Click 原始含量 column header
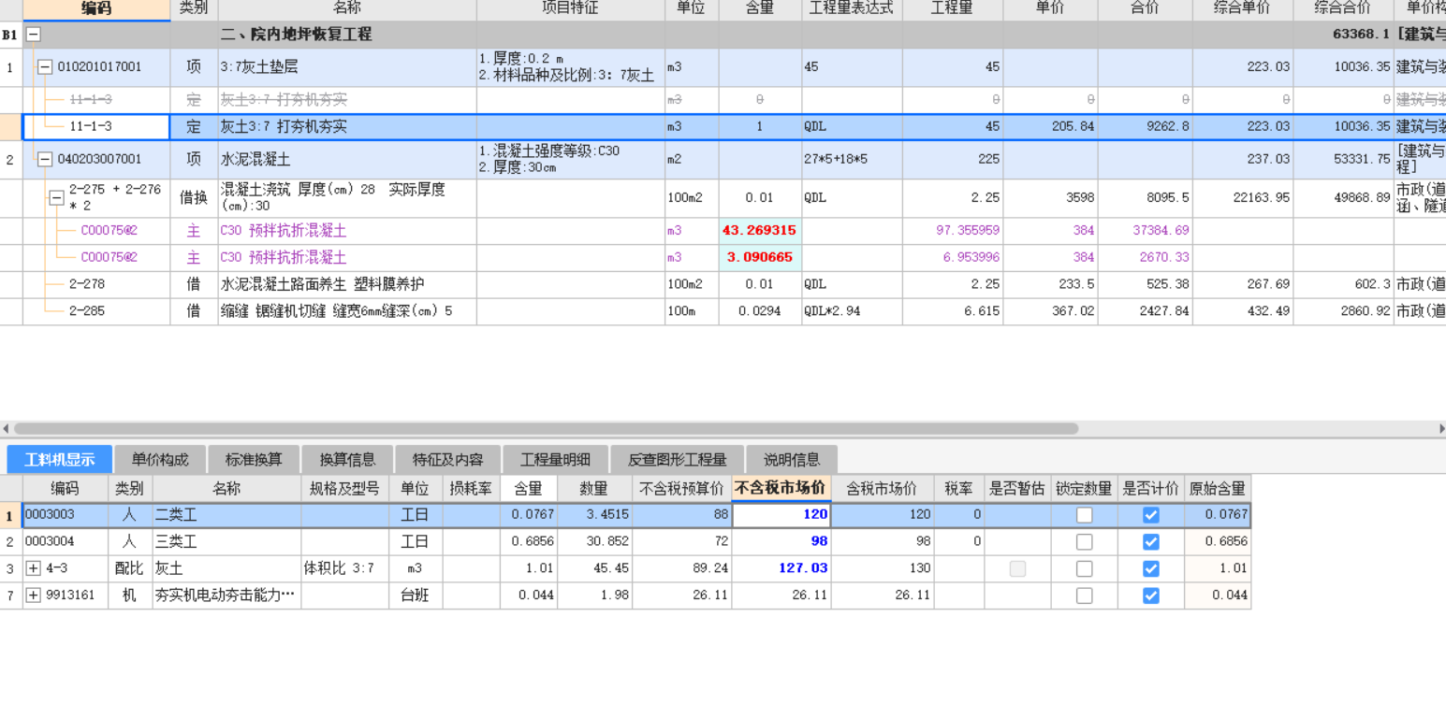Screen dimensions: 1446x703 pos(1218,488)
